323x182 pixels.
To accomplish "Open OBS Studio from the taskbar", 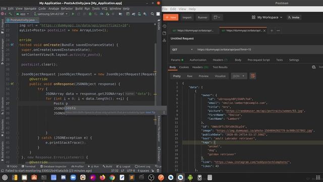I will pyautogui.click(x=151, y=177).
